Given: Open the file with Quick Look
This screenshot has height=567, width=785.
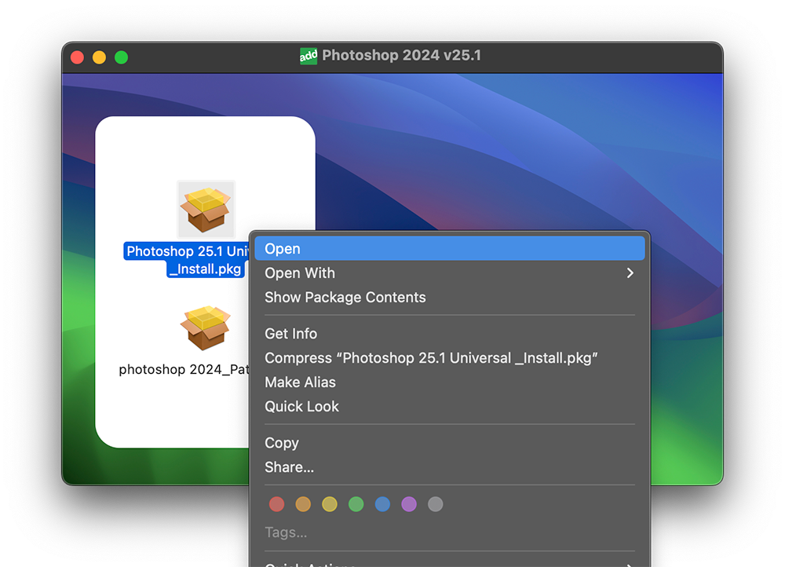Looking at the screenshot, I should [301, 406].
